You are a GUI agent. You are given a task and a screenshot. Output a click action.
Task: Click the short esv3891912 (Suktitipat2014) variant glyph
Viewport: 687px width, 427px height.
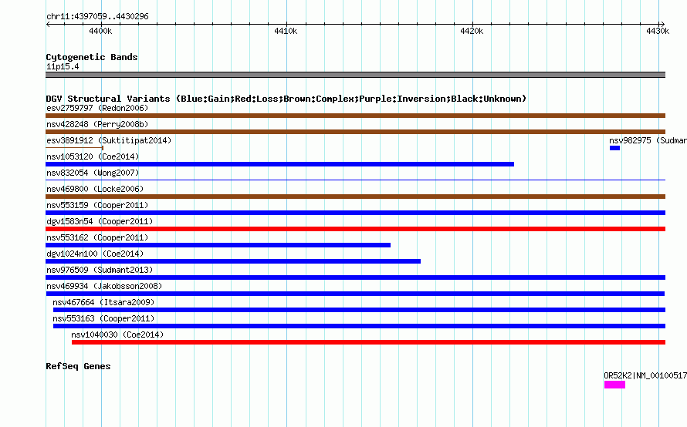[x=74, y=148]
